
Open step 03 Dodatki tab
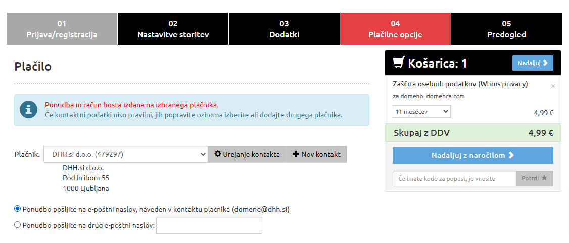pyautogui.click(x=284, y=29)
